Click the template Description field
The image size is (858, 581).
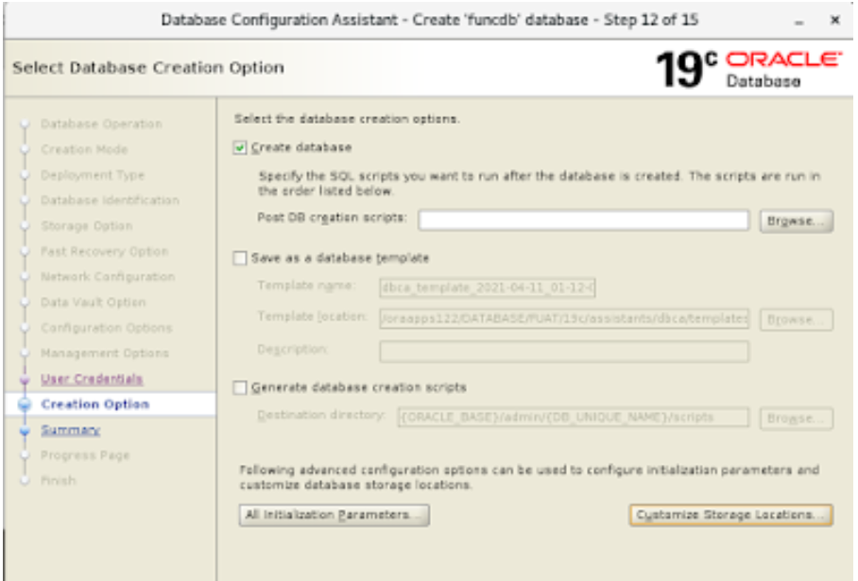click(564, 351)
